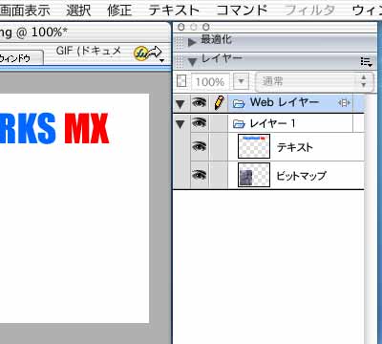The image size is (382, 344).
Task: Click the pencil icon on Web レイヤー
Action: [x=219, y=103]
